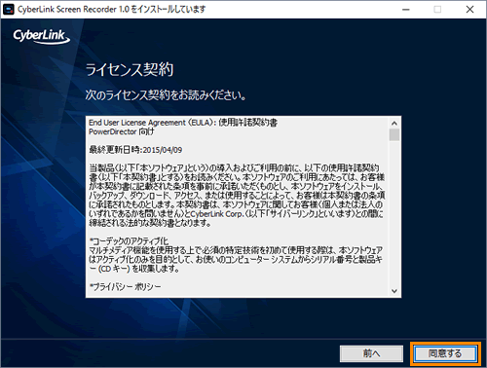Click the first paragraph starting with 当製品
This screenshot has width=487, height=368.
[x=237, y=196]
